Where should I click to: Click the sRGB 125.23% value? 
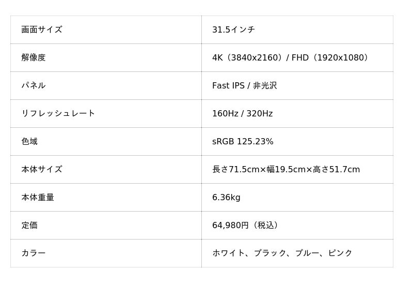pyautogui.click(x=243, y=142)
